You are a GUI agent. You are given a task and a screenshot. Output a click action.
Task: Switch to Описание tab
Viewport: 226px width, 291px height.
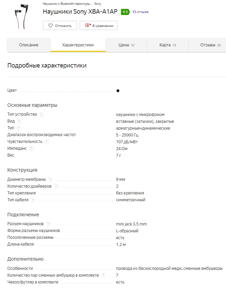coord(29,45)
